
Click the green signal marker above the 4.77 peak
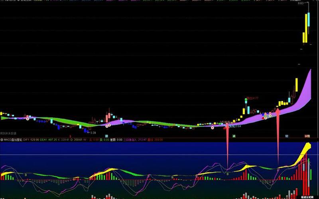tap(246, 98)
